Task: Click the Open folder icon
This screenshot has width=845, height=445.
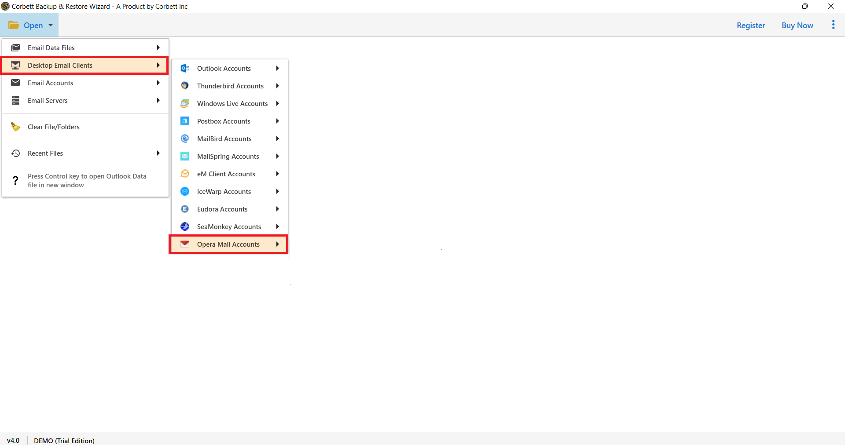Action: click(14, 25)
